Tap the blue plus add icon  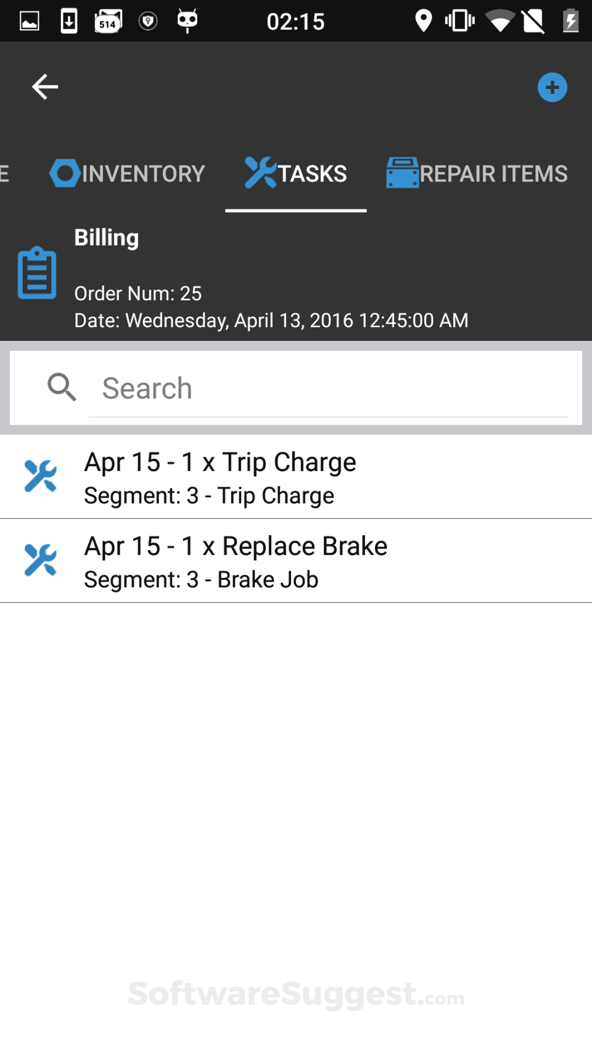pos(552,87)
